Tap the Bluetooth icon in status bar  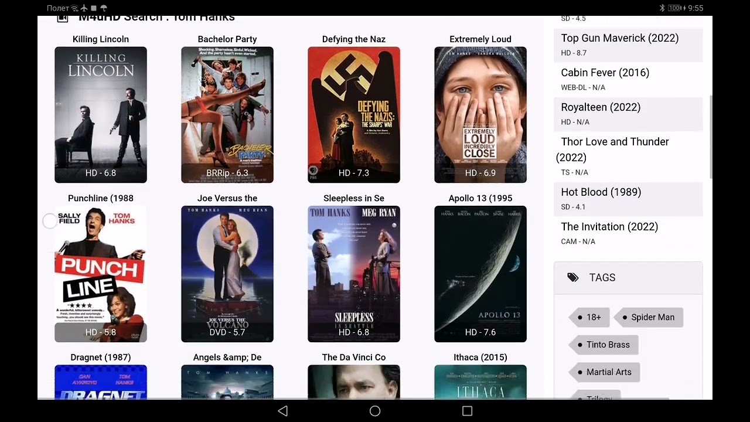[x=662, y=8]
